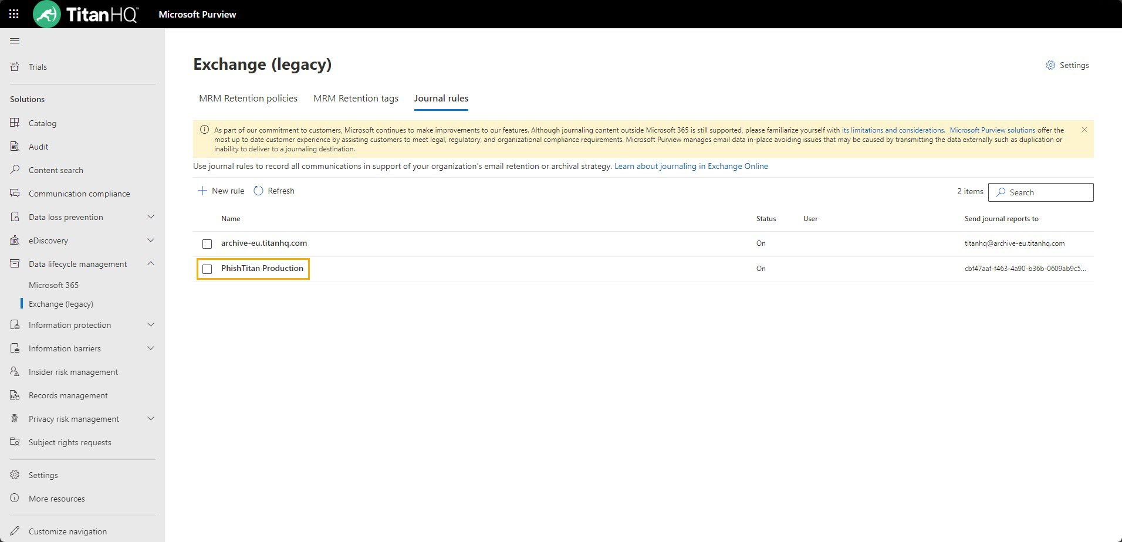Image resolution: width=1122 pixels, height=542 pixels.
Task: Open Learn about journaling in Exchange Online
Action: (x=691, y=166)
